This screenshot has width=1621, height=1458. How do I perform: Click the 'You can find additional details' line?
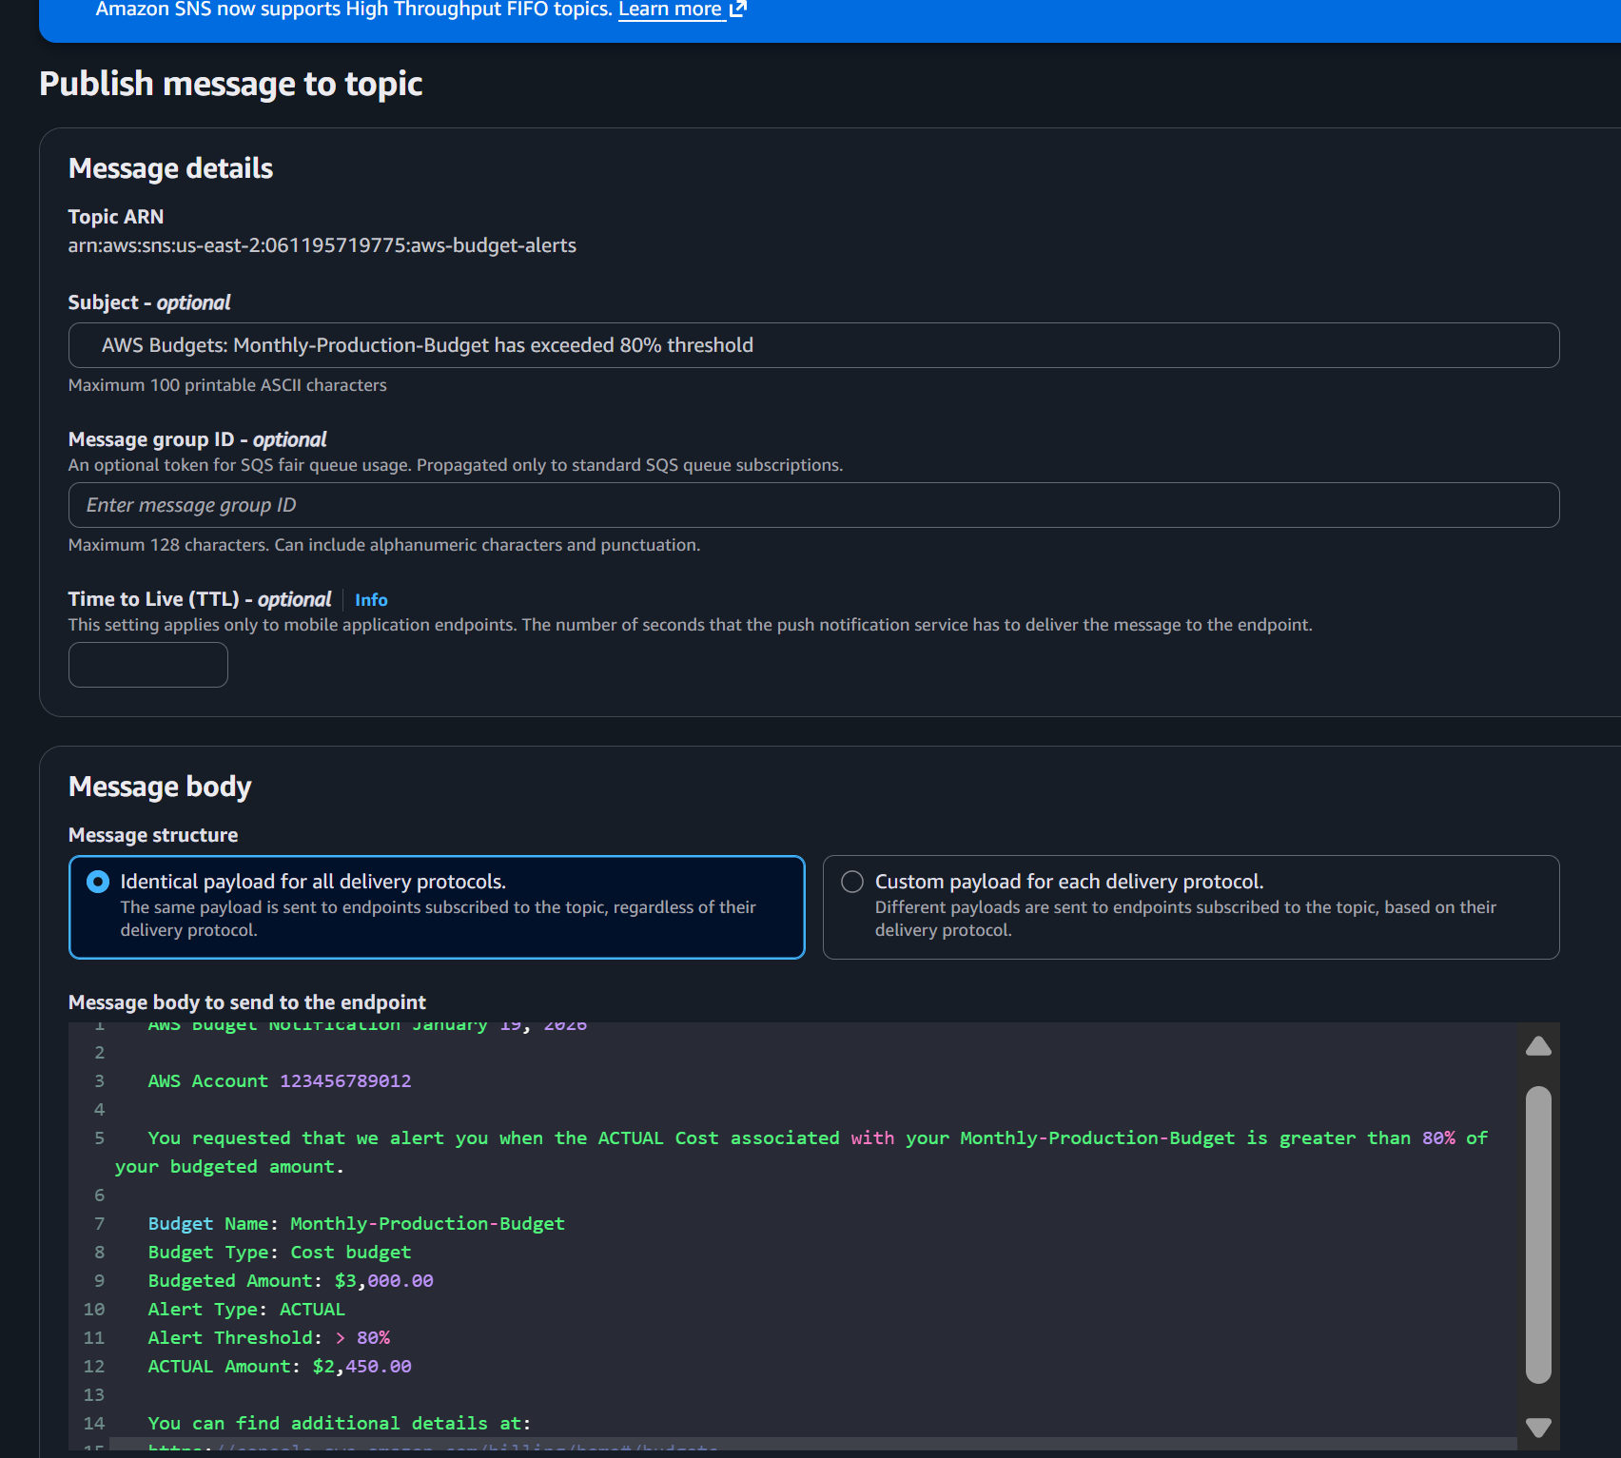coord(339,1424)
